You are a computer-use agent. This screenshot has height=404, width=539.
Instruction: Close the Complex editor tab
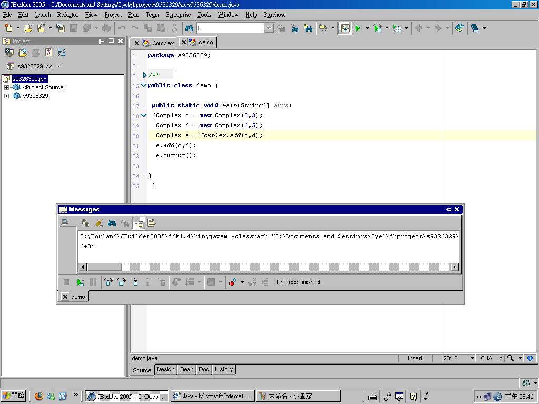point(136,43)
